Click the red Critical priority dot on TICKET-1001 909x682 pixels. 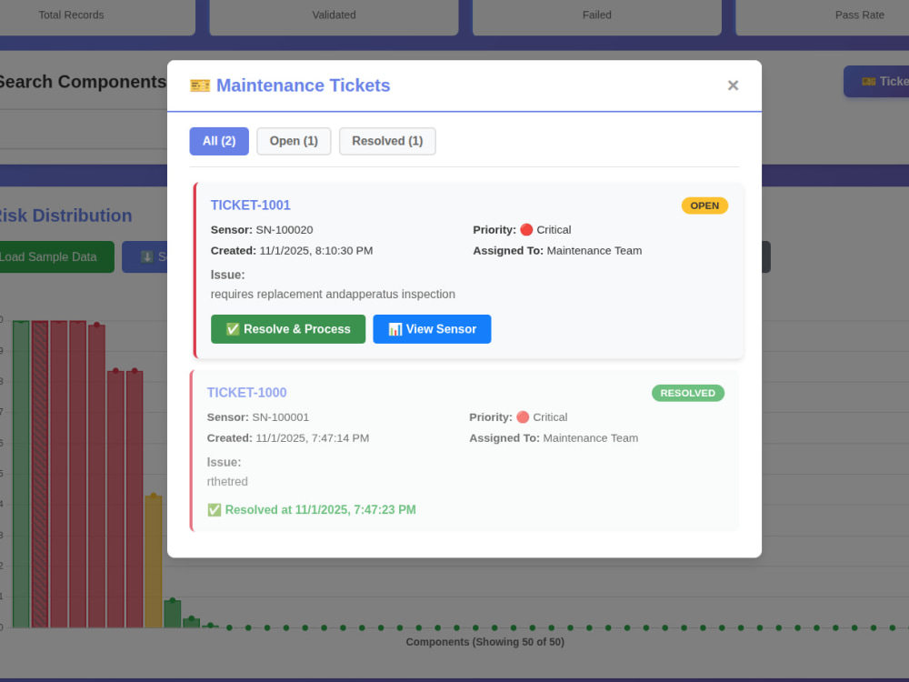pos(526,230)
